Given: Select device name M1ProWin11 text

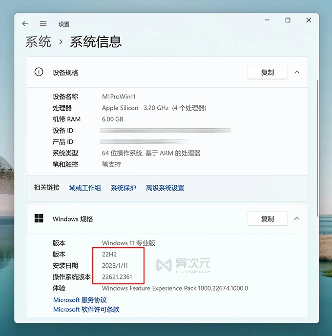Looking at the screenshot, I should click(x=119, y=97).
